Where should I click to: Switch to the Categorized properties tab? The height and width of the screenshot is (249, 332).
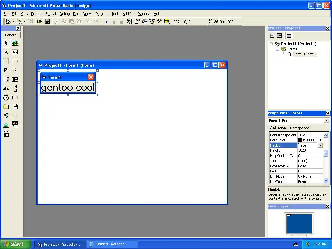[x=300, y=128]
